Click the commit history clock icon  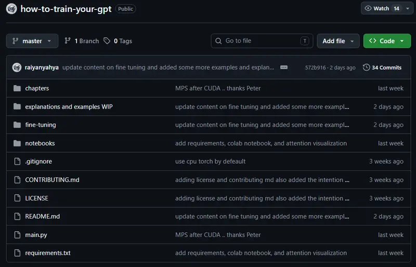click(366, 68)
